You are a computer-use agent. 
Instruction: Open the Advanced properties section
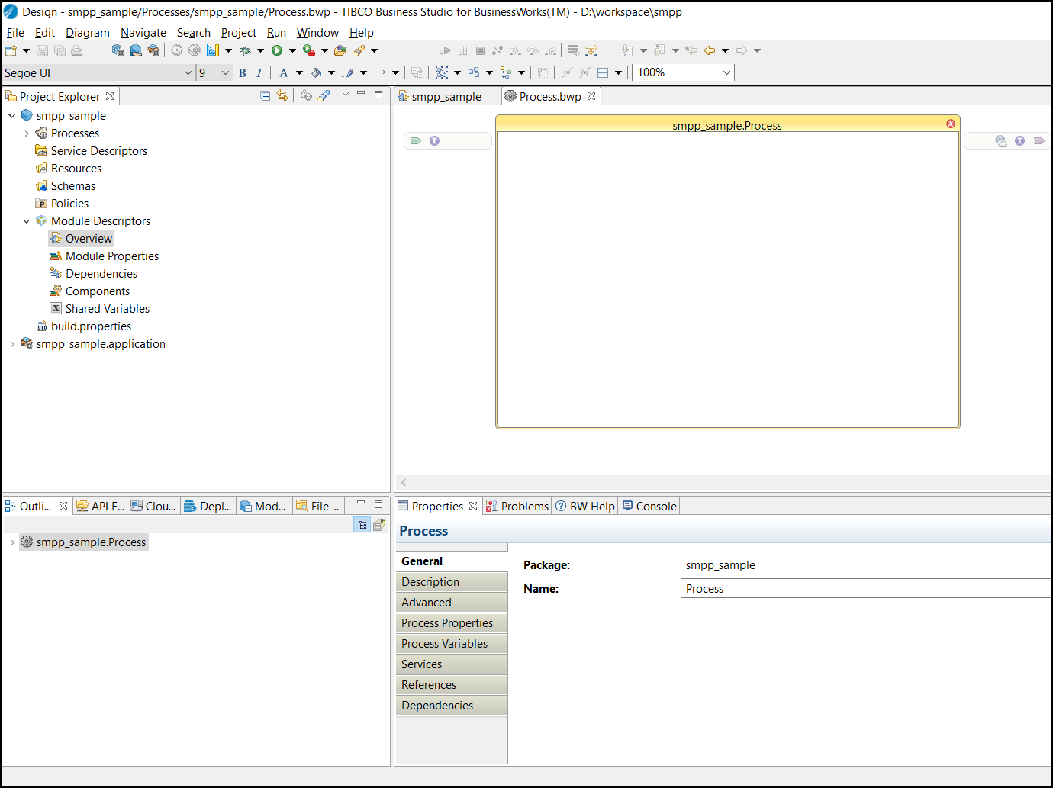pos(427,603)
